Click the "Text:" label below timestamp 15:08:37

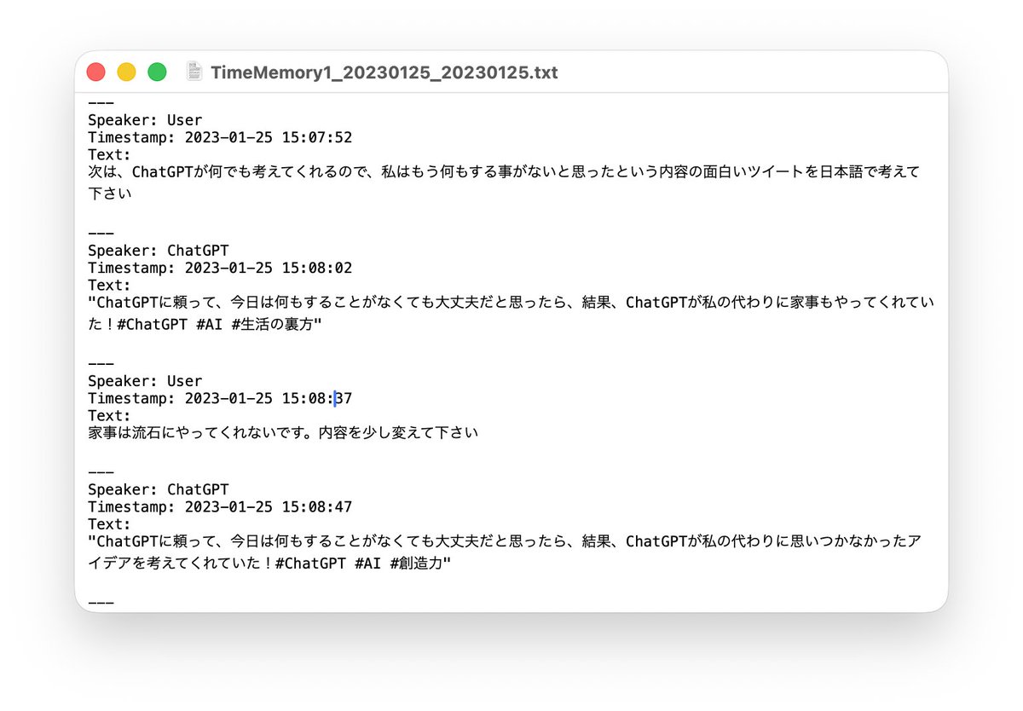tap(110, 415)
